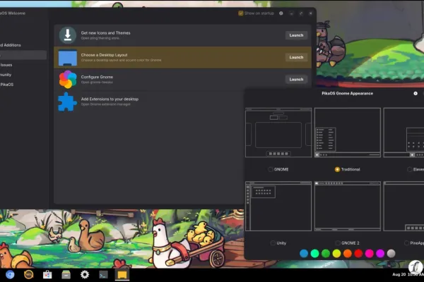Pick the magenta accent color
Screen dimensions: 424x282
coord(380,253)
